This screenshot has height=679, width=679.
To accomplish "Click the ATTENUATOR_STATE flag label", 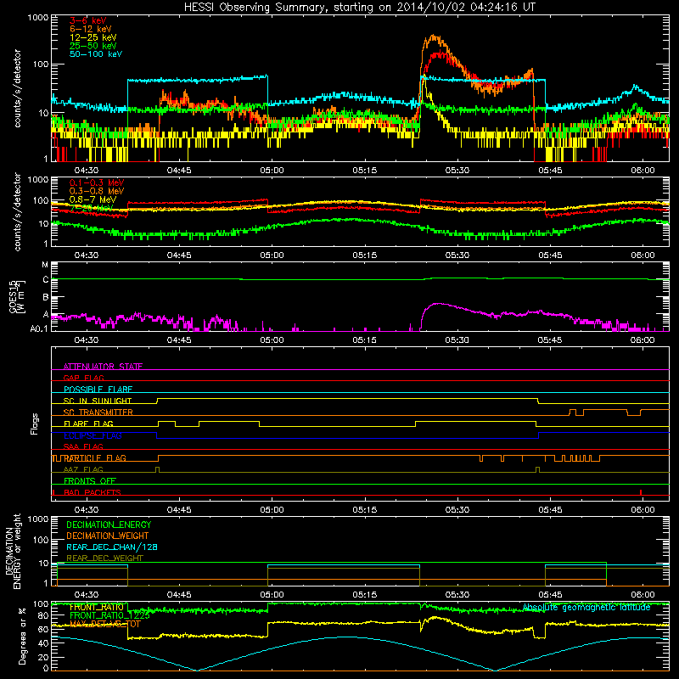I will [103, 367].
